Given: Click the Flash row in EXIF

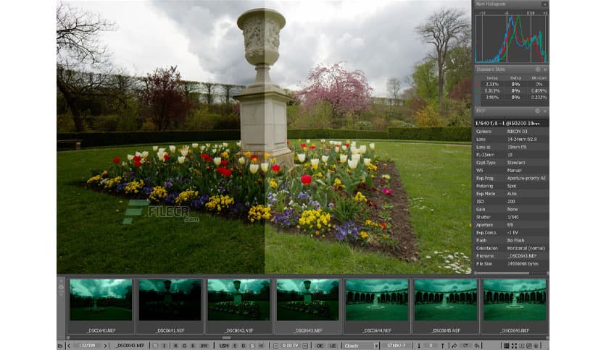Looking at the screenshot, I should click(511, 240).
